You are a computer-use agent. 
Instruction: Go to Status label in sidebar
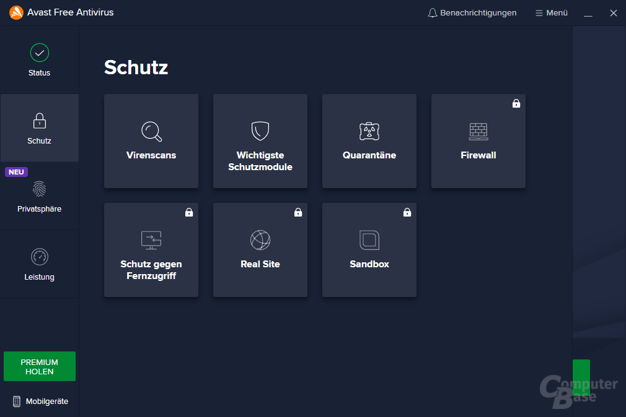40,73
